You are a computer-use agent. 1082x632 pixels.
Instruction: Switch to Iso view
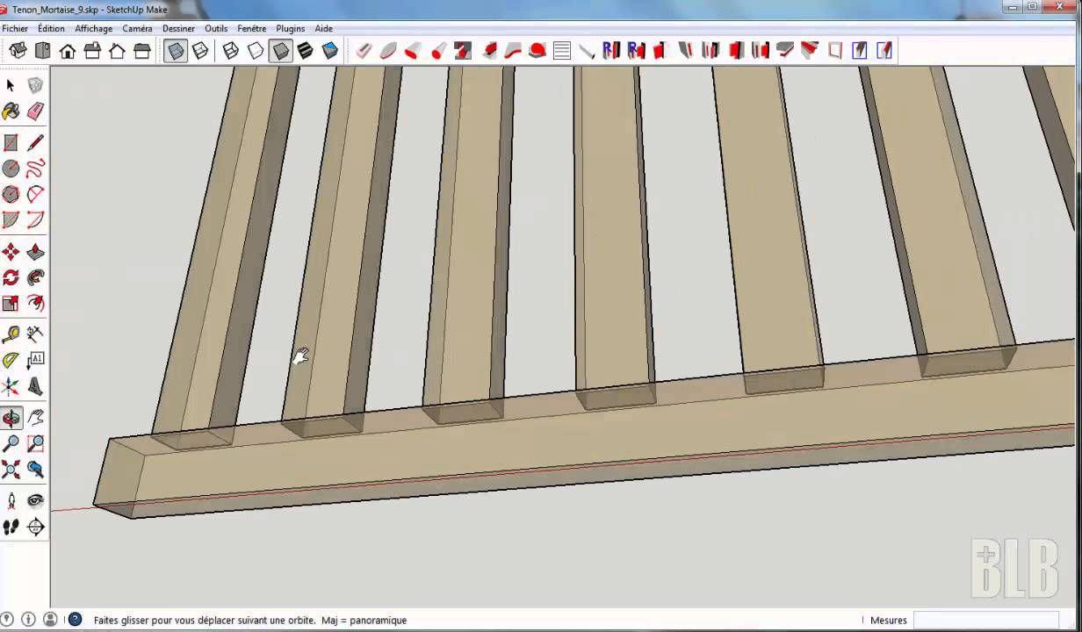tap(18, 51)
